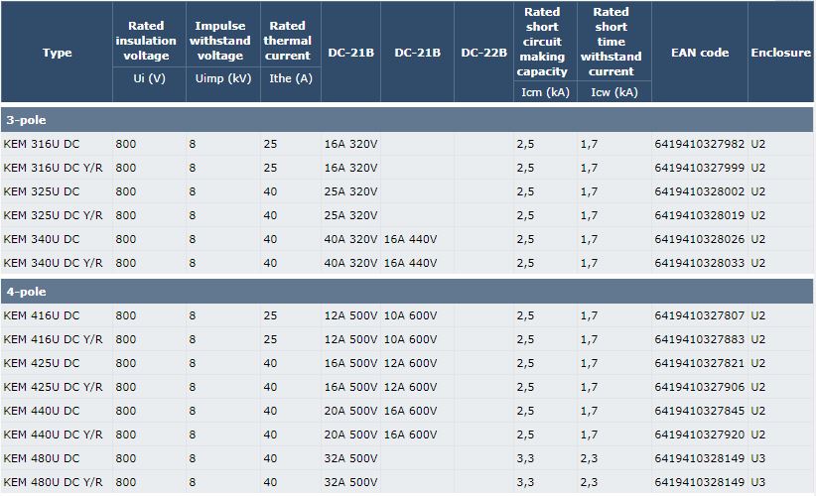Select EAN code 6419410327999
Screen dimensions: 816x496
(x=700, y=168)
